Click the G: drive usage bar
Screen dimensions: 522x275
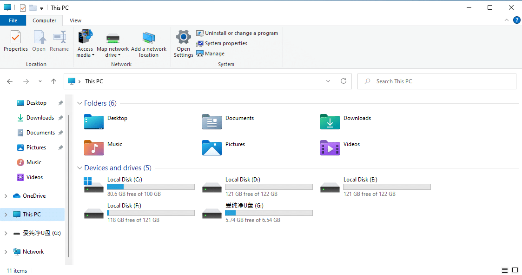[269, 213]
